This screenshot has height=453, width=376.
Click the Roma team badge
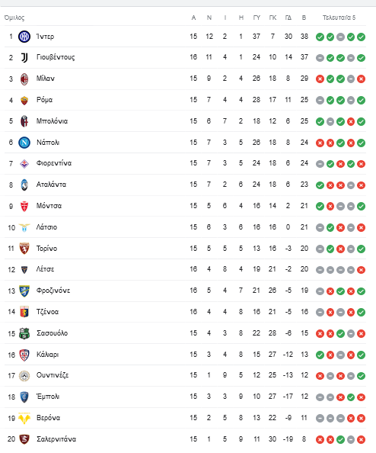pos(24,100)
